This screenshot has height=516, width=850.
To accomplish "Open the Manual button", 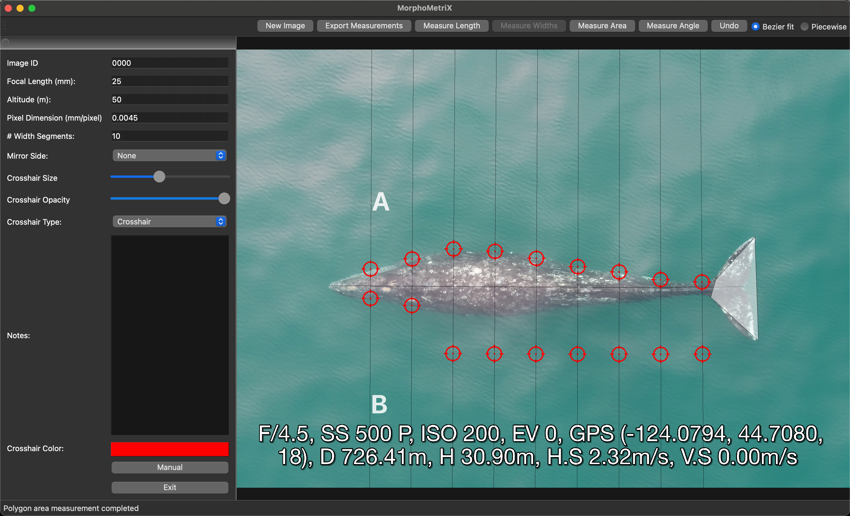I will [x=169, y=467].
